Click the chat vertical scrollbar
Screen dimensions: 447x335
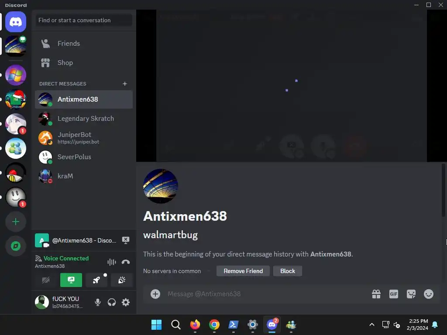pos(444,190)
